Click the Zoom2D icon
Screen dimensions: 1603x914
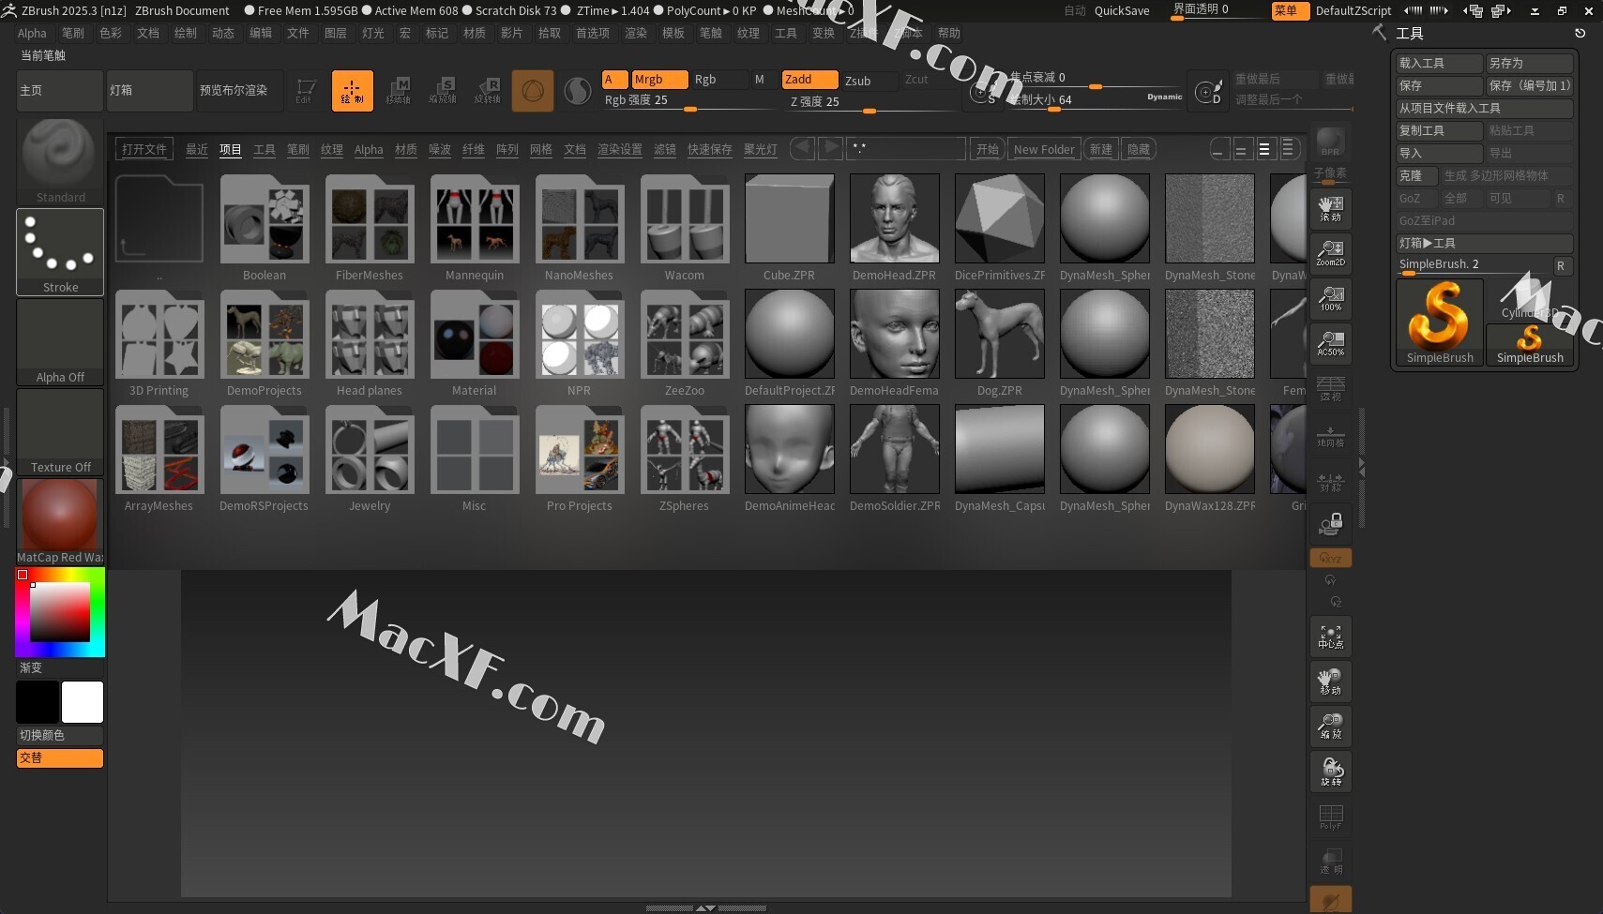pos(1331,253)
